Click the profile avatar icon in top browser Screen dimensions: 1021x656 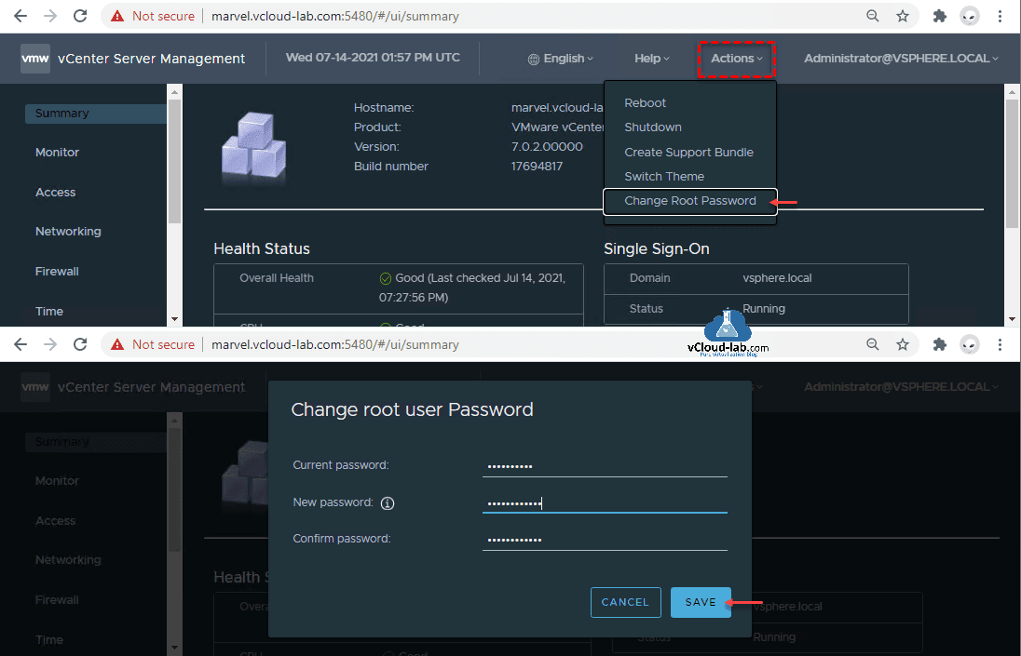pos(970,16)
